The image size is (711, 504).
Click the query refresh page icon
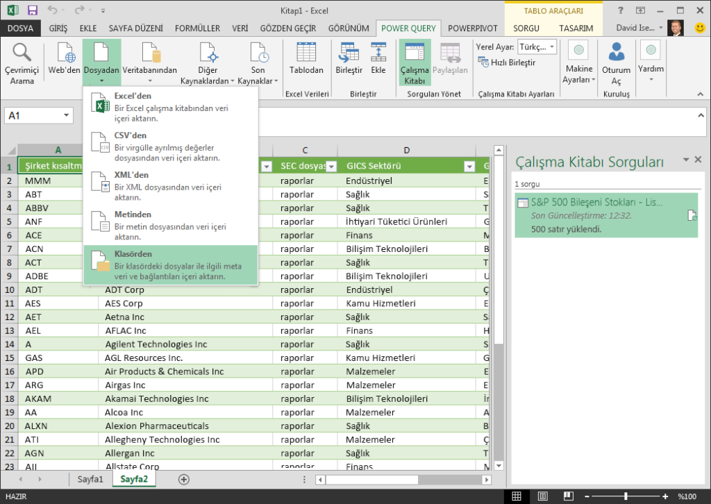click(692, 215)
